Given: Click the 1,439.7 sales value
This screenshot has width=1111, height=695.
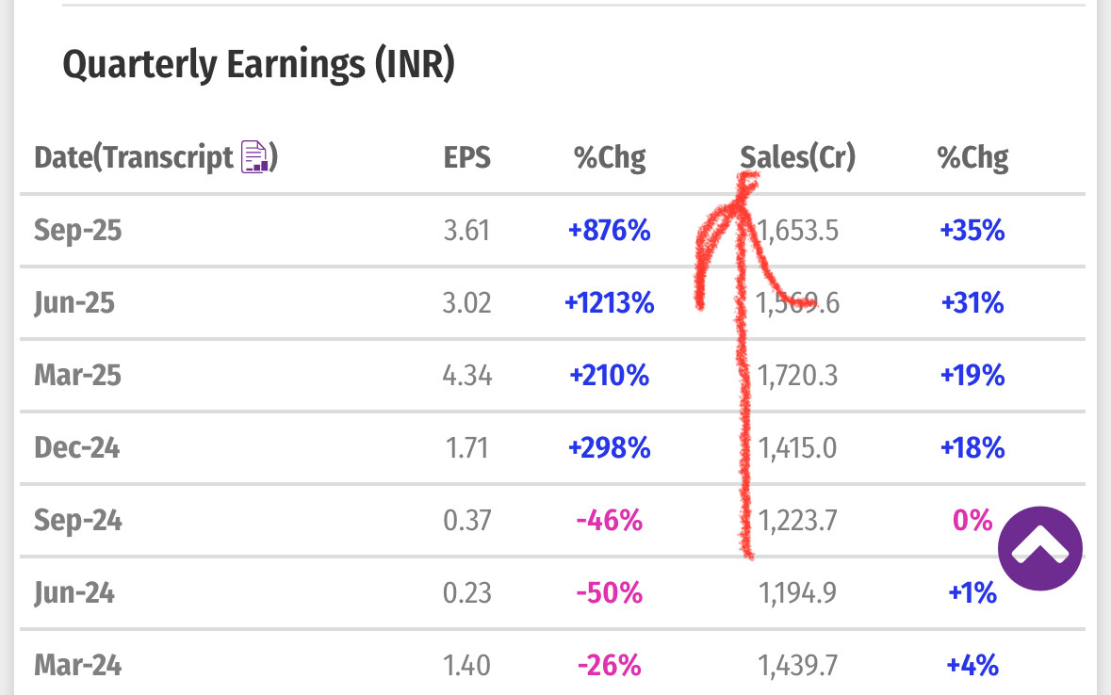Looking at the screenshot, I should coord(797,666).
